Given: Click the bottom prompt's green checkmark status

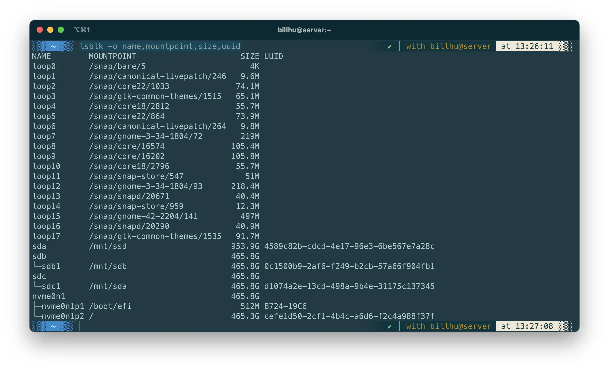Looking at the screenshot, I should pyautogui.click(x=390, y=327).
